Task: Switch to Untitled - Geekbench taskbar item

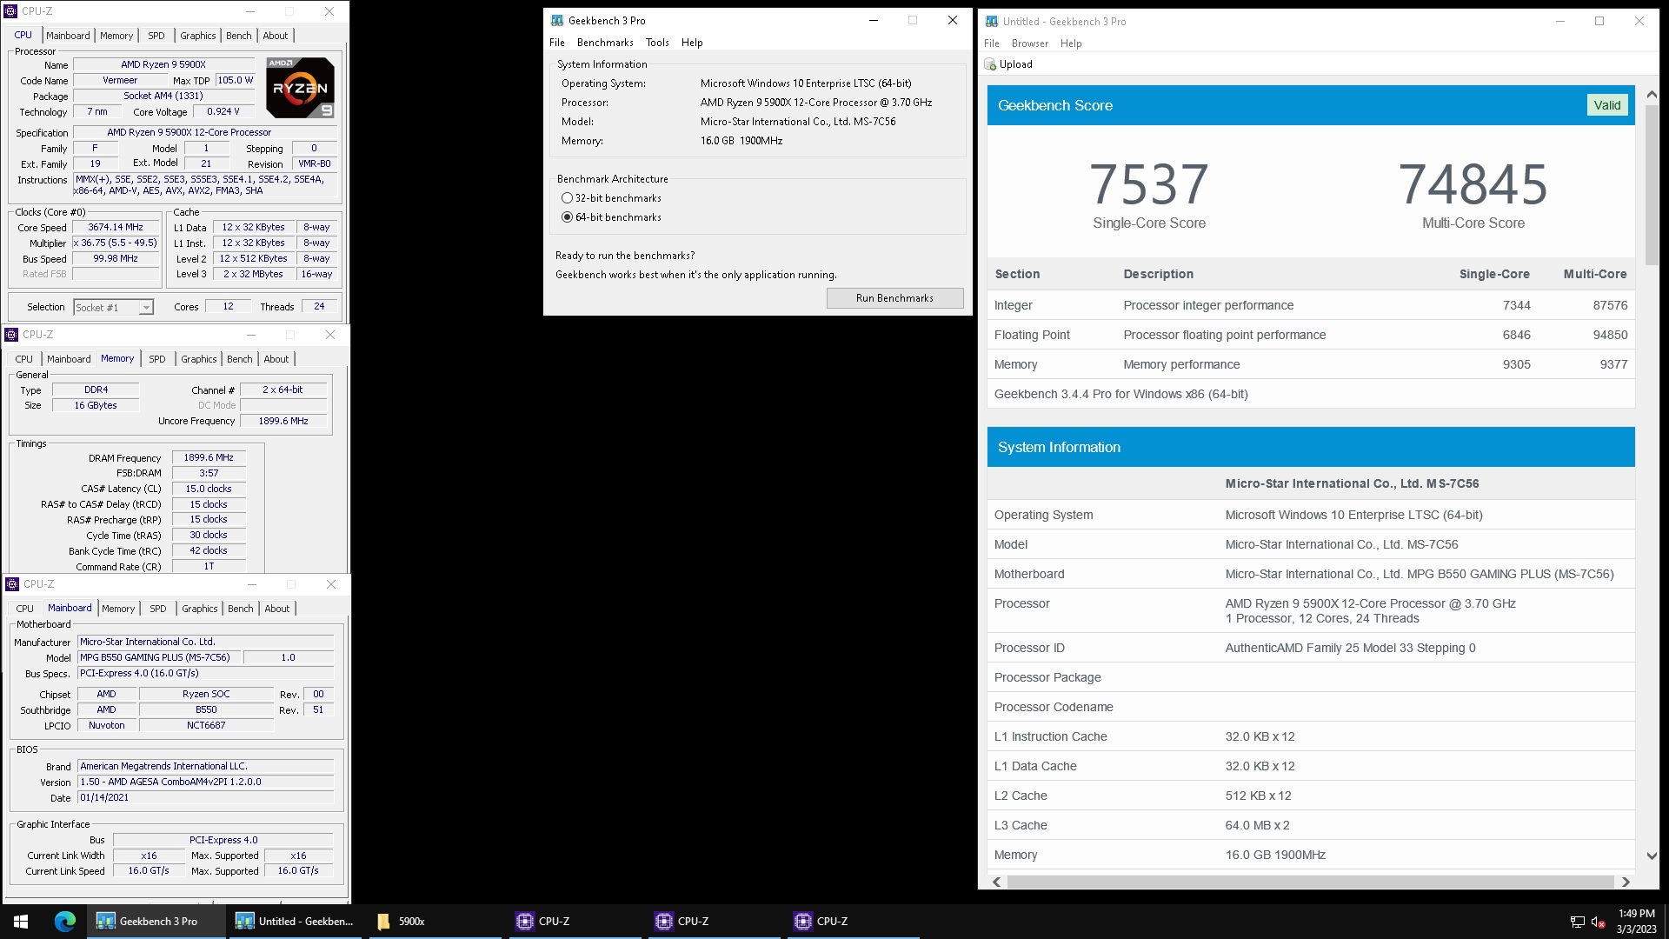Action: click(x=295, y=921)
